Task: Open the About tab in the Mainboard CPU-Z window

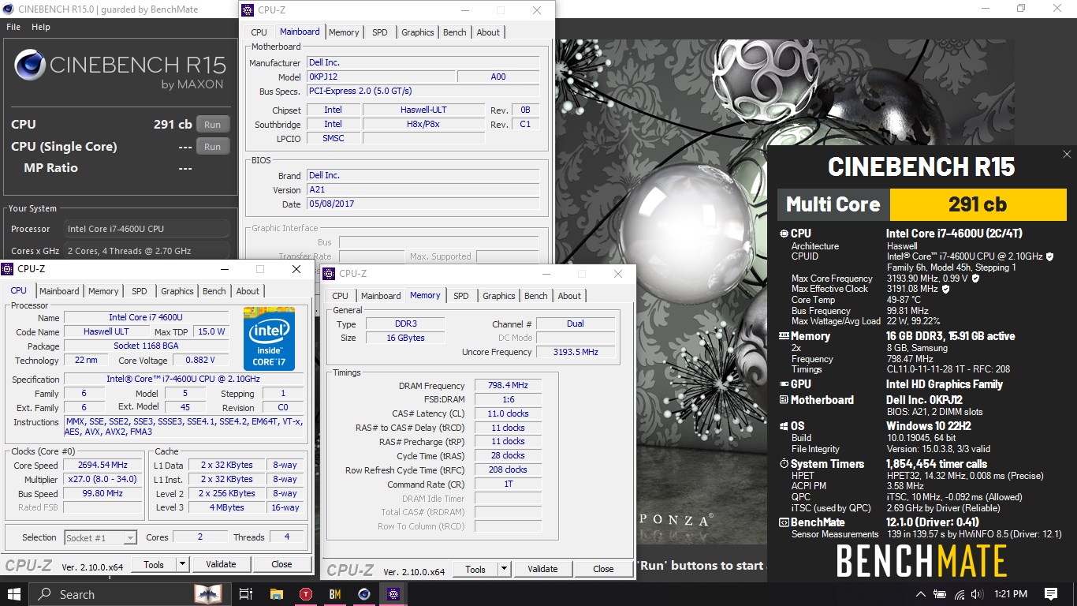Action: click(x=488, y=32)
